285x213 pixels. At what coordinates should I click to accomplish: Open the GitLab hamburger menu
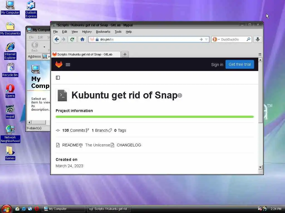tap(68, 65)
